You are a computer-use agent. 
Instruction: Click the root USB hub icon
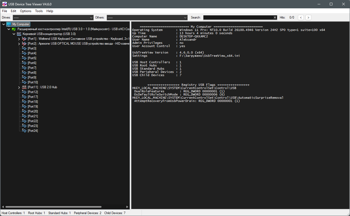19,34
